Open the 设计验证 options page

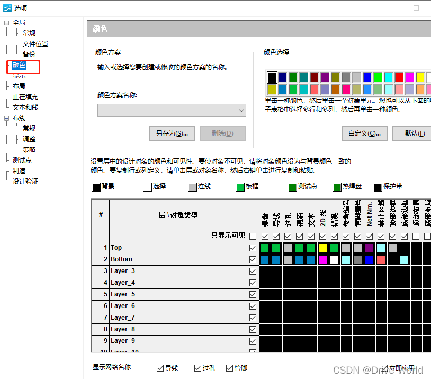tap(25, 182)
